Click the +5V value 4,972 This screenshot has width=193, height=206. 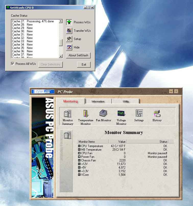click(x=122, y=168)
